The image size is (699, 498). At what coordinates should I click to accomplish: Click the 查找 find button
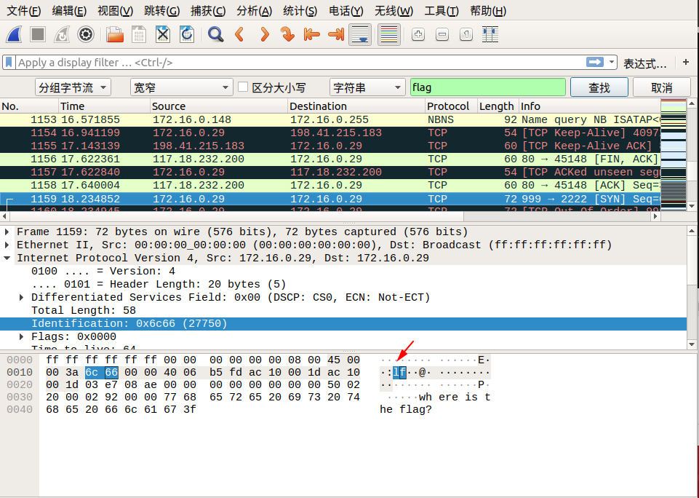point(599,87)
